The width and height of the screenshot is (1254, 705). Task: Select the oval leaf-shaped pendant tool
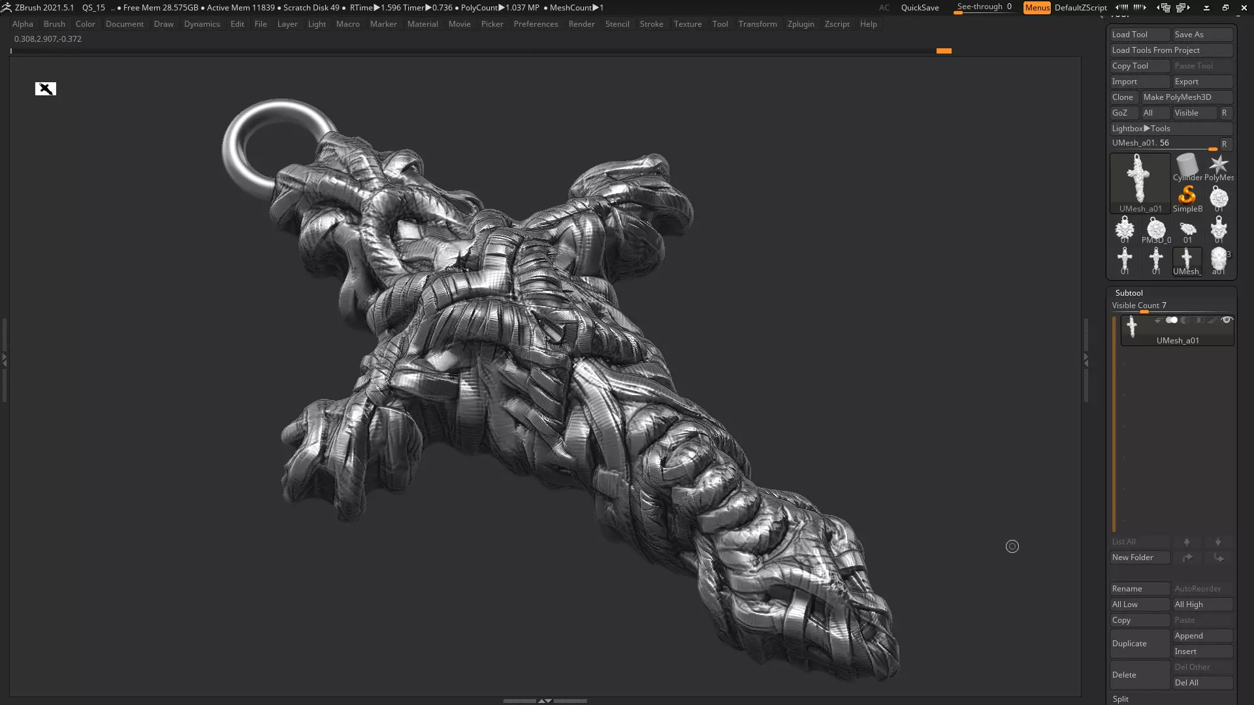tap(1187, 230)
